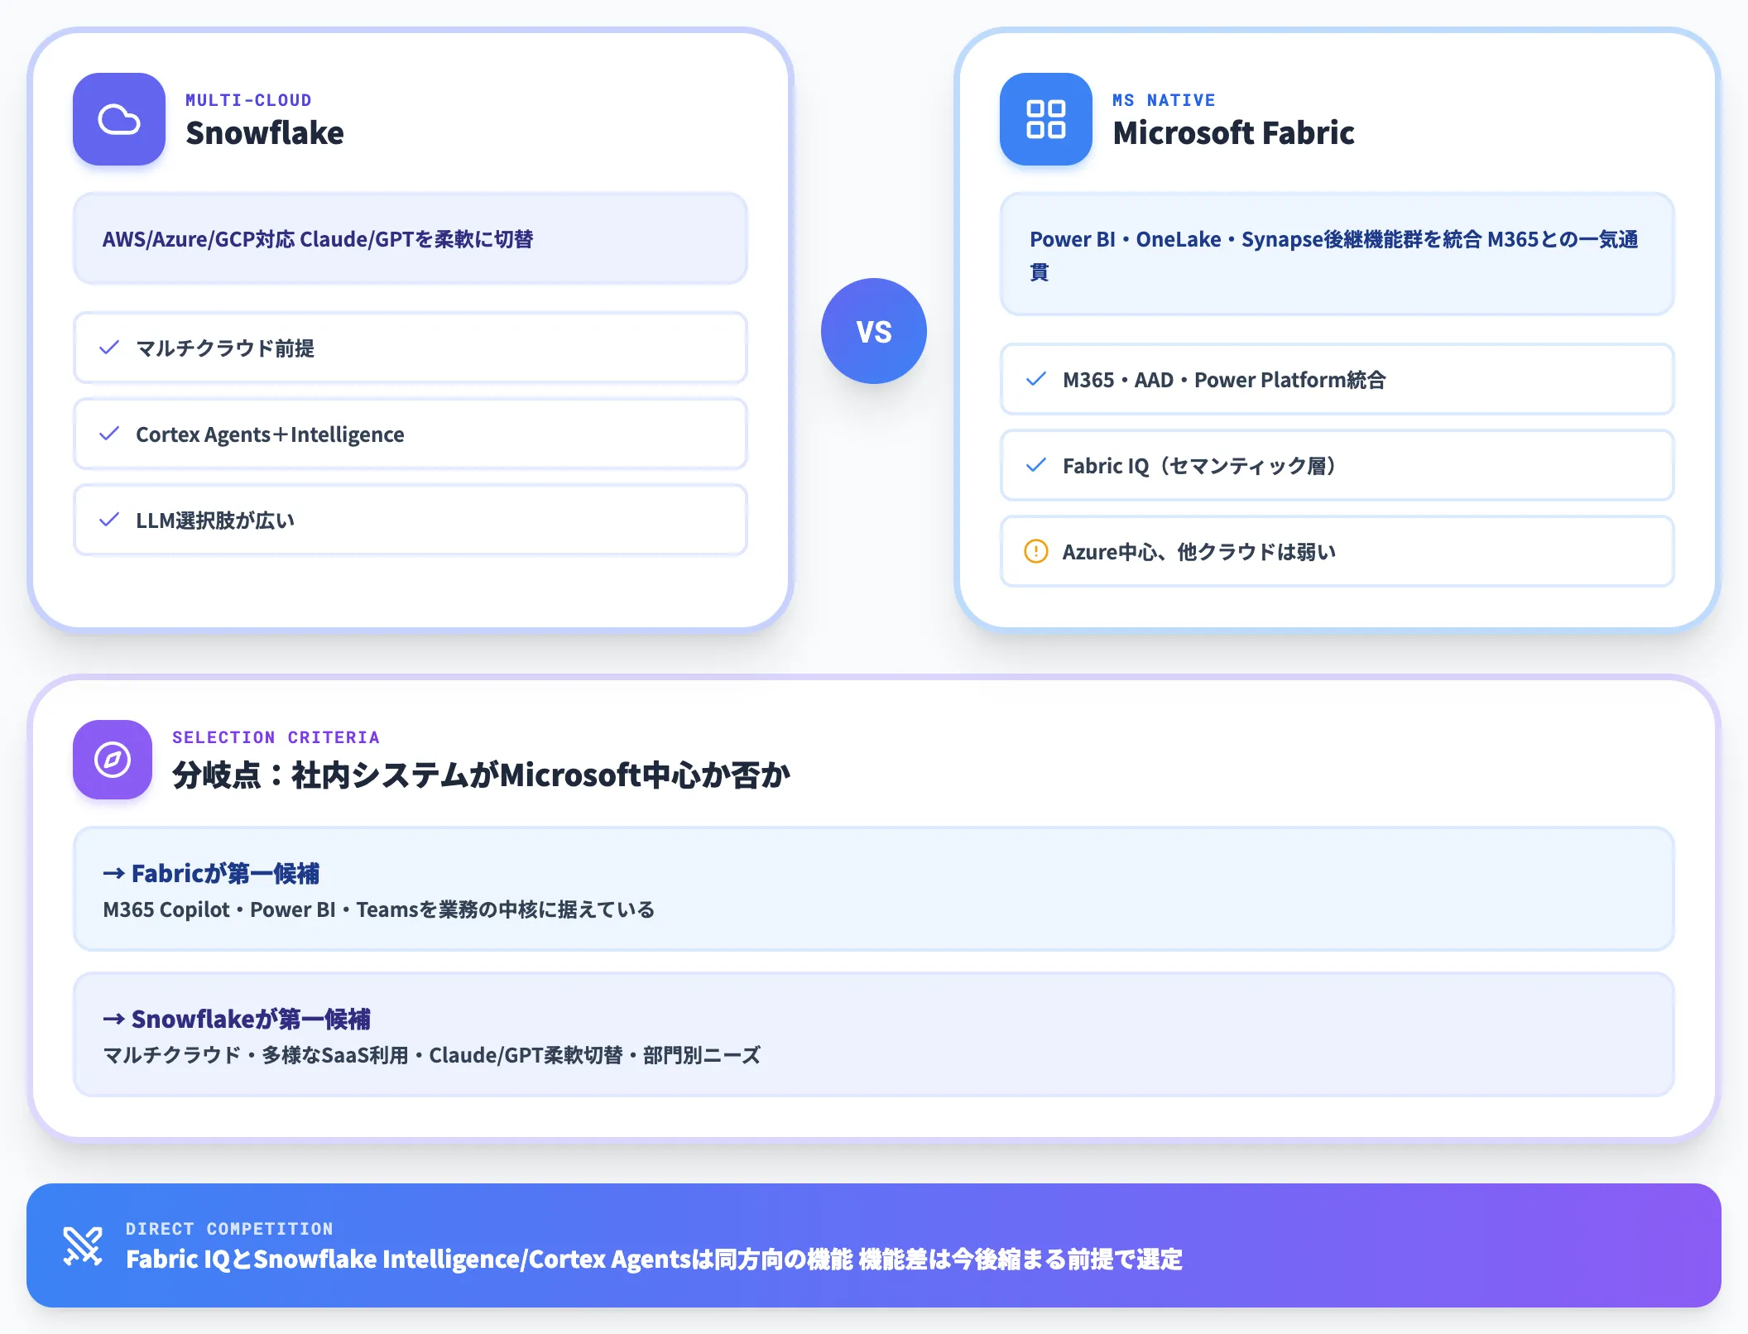Screen dimensions: 1748x1334
Task: Click the DIRECT COMPETITION label
Action: pyautogui.click(x=229, y=1229)
